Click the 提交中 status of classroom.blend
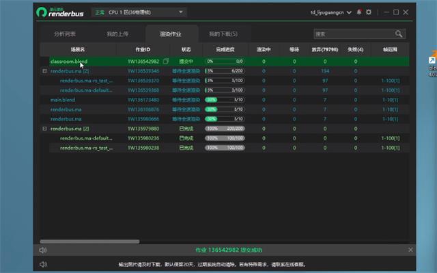 point(186,62)
